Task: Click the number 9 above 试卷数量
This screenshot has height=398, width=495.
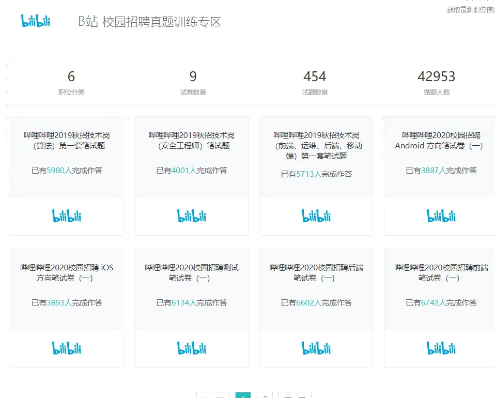Action: pyautogui.click(x=193, y=76)
